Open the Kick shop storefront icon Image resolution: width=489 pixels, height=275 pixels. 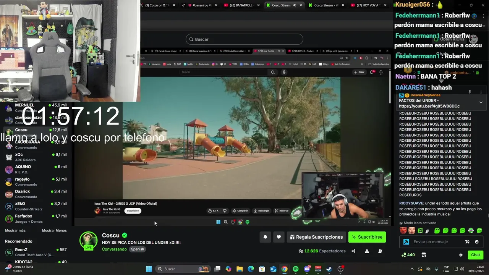tap(424, 255)
